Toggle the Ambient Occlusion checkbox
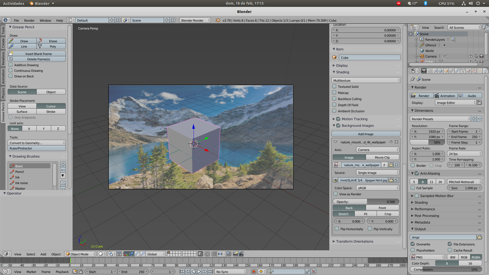Image resolution: width=489 pixels, height=275 pixels. coord(334,111)
